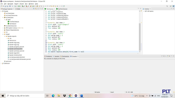Screen dimensions: 175x98
Task: Click the New Java Class toolbar icon
Action: 33,6
